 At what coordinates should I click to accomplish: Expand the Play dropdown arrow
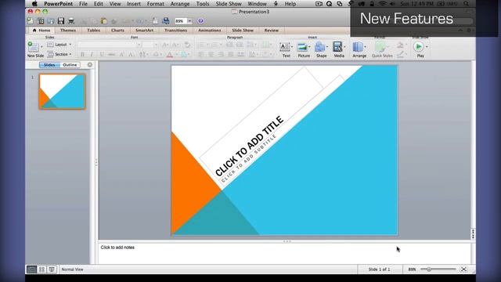[x=427, y=47]
